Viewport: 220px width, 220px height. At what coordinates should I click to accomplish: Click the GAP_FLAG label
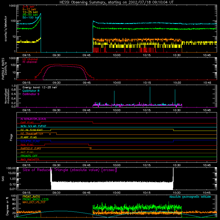27,122
